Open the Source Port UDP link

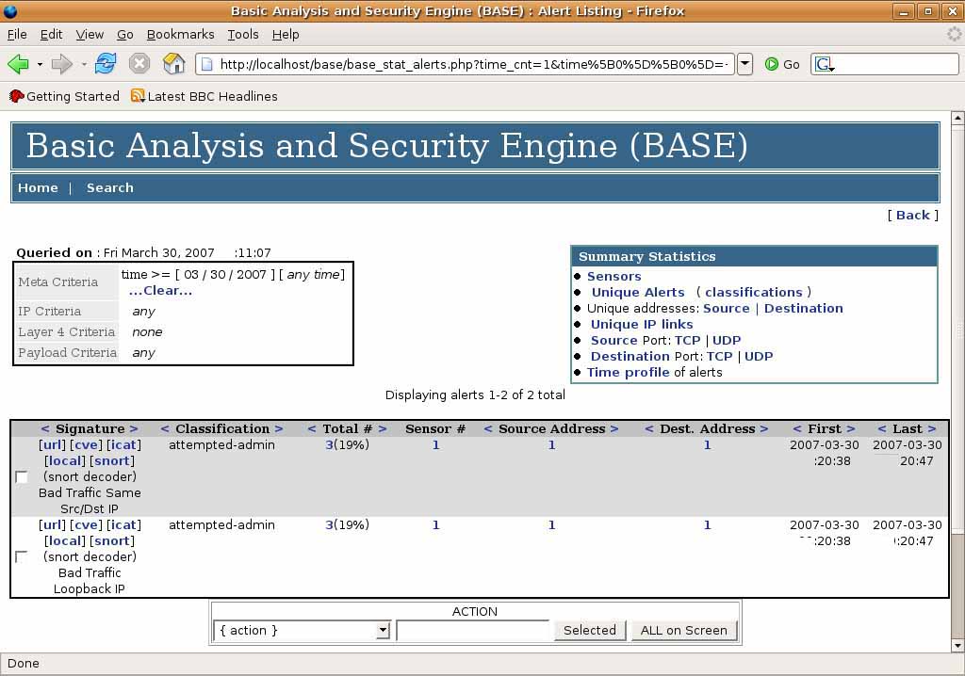pos(727,340)
